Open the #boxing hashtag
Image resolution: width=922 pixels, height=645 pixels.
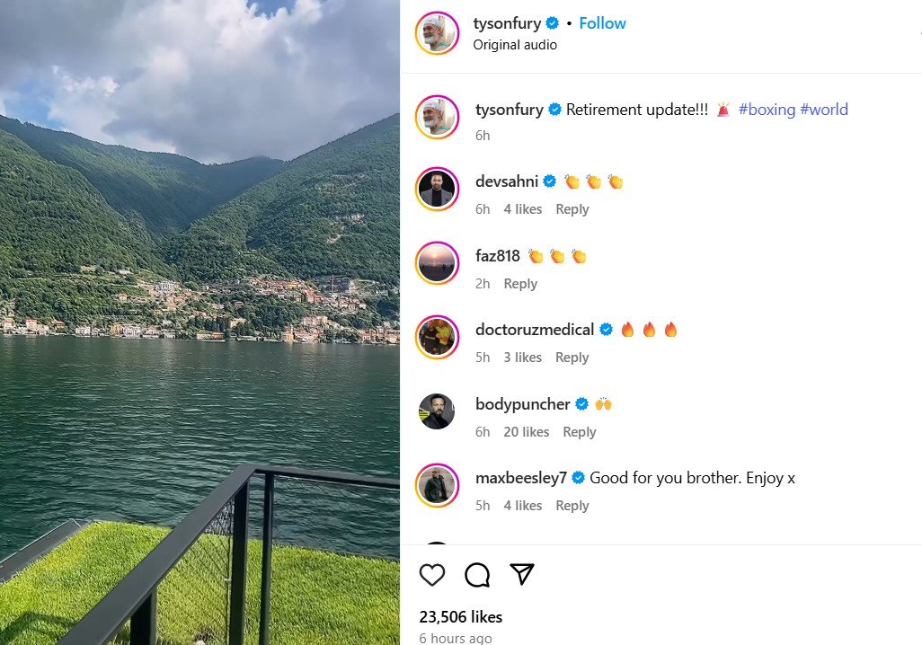(x=767, y=110)
